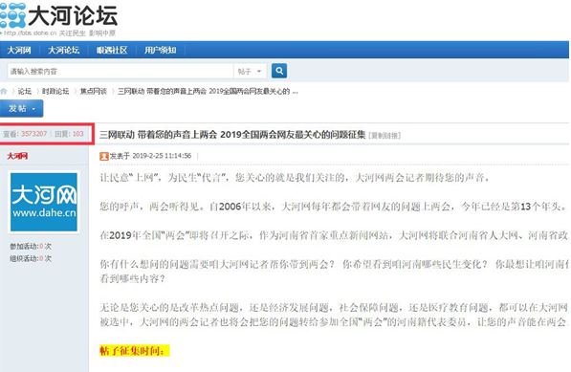
Task: Click the paragraph starting 让民意“上网”
Action: pos(295,178)
